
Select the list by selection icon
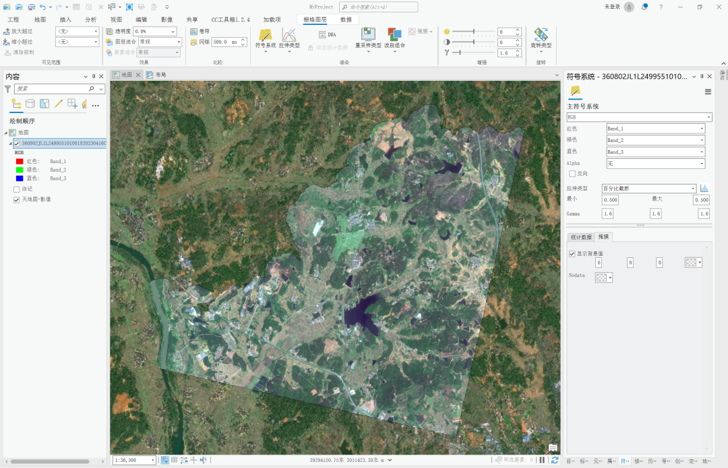click(44, 104)
